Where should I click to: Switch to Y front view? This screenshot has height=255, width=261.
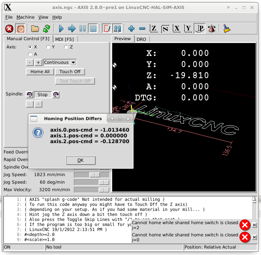[188, 29]
